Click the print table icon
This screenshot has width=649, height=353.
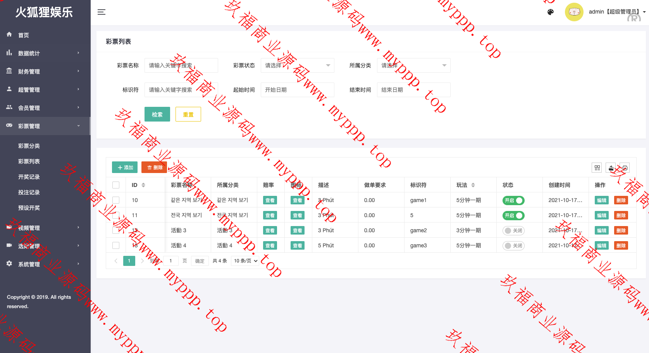click(625, 168)
